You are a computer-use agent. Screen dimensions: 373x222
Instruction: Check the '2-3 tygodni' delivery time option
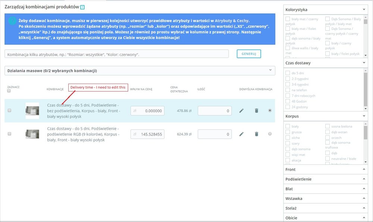[x=288, y=78]
